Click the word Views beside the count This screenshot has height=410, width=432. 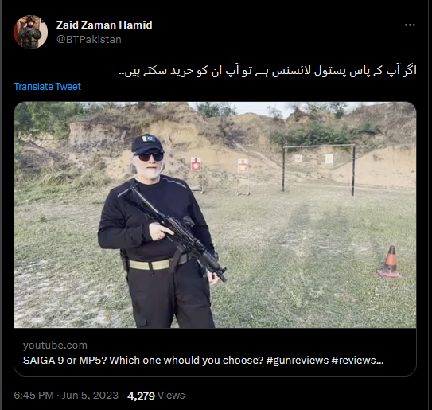point(171,396)
